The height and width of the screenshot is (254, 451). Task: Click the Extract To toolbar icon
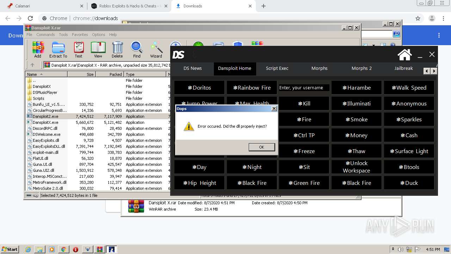click(58, 49)
